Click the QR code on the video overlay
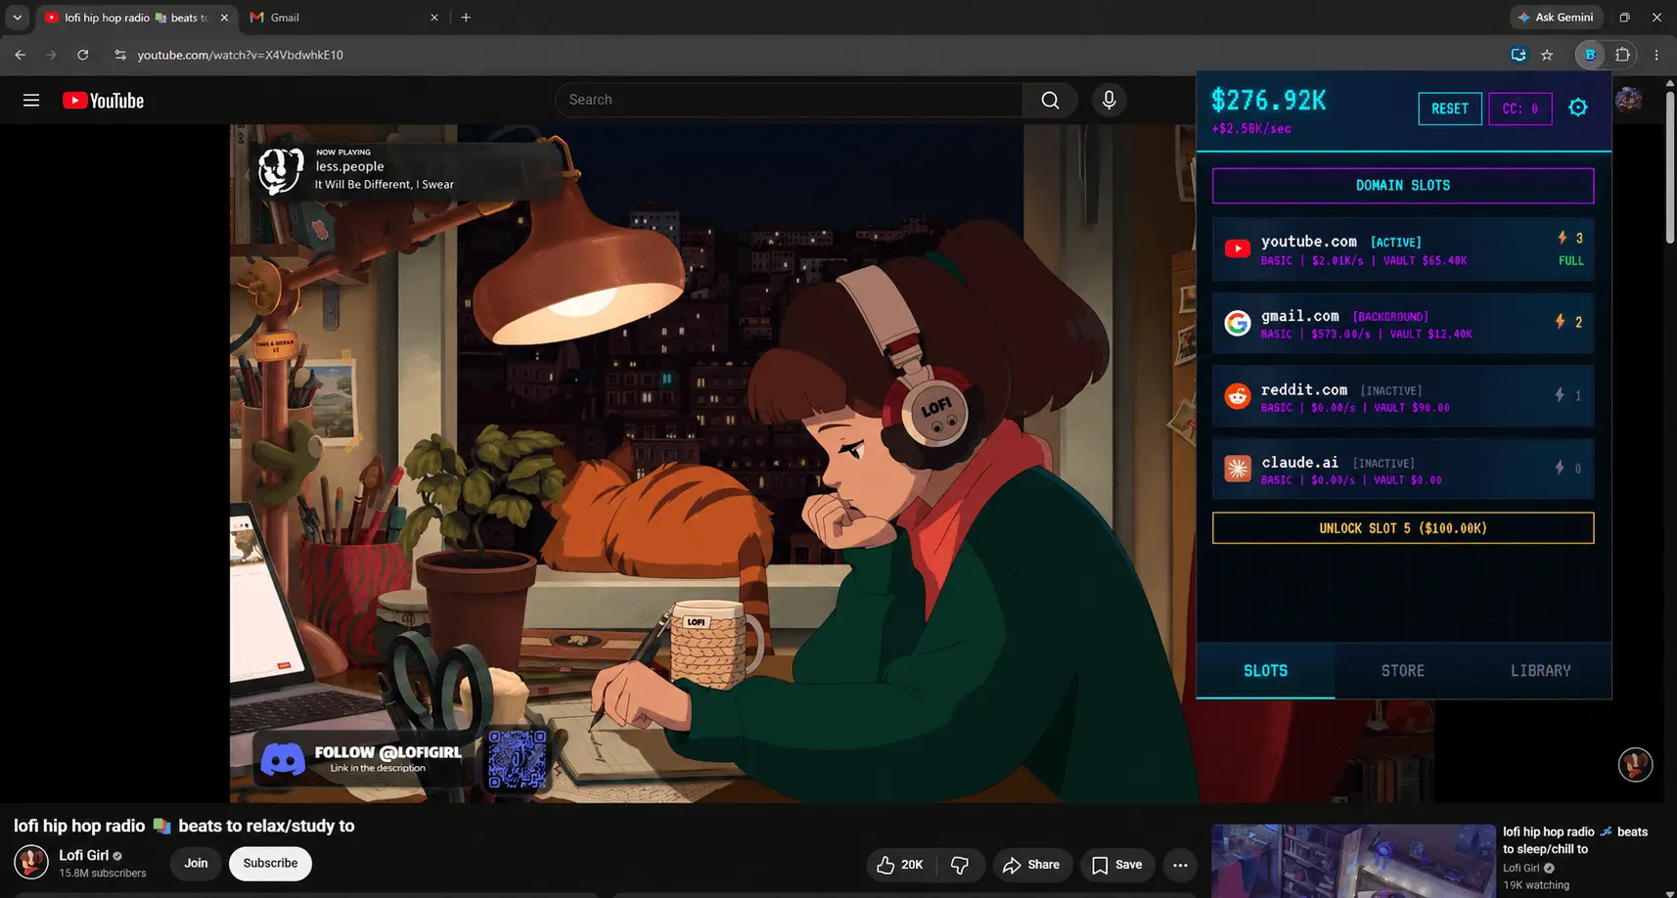 [x=517, y=759]
